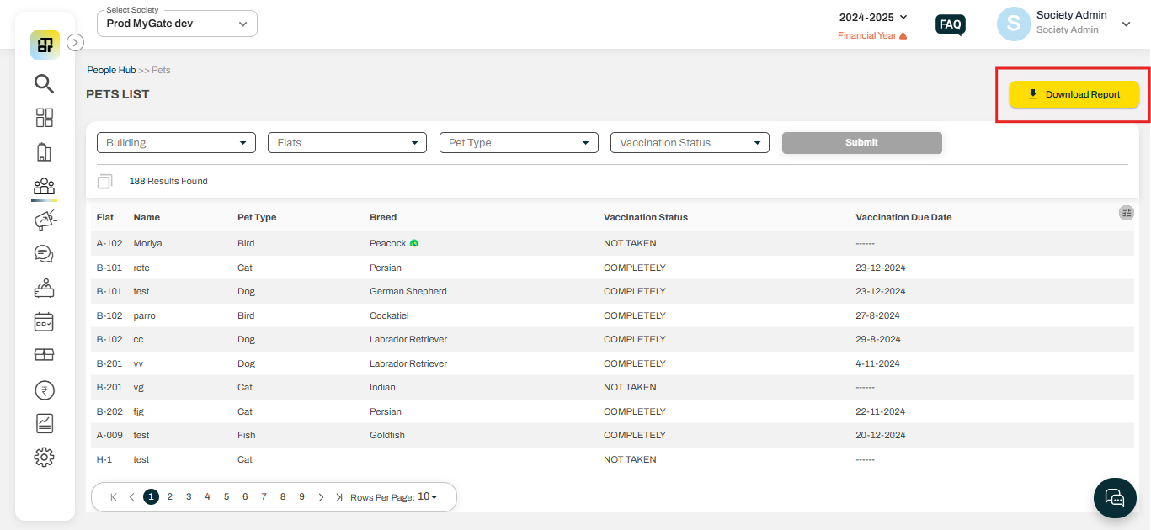This screenshot has height=530, width=1151.
Task: Click the German Shepherd breed cell
Action: 408,291
